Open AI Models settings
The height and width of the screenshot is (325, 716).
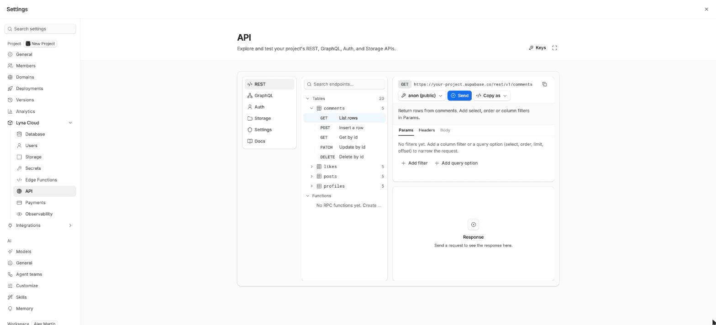click(40, 252)
